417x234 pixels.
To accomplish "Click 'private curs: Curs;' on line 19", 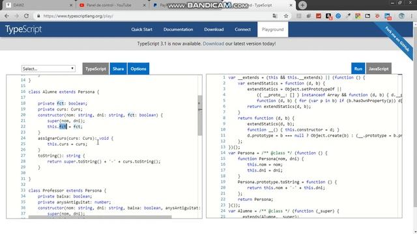I will click(x=60, y=109).
